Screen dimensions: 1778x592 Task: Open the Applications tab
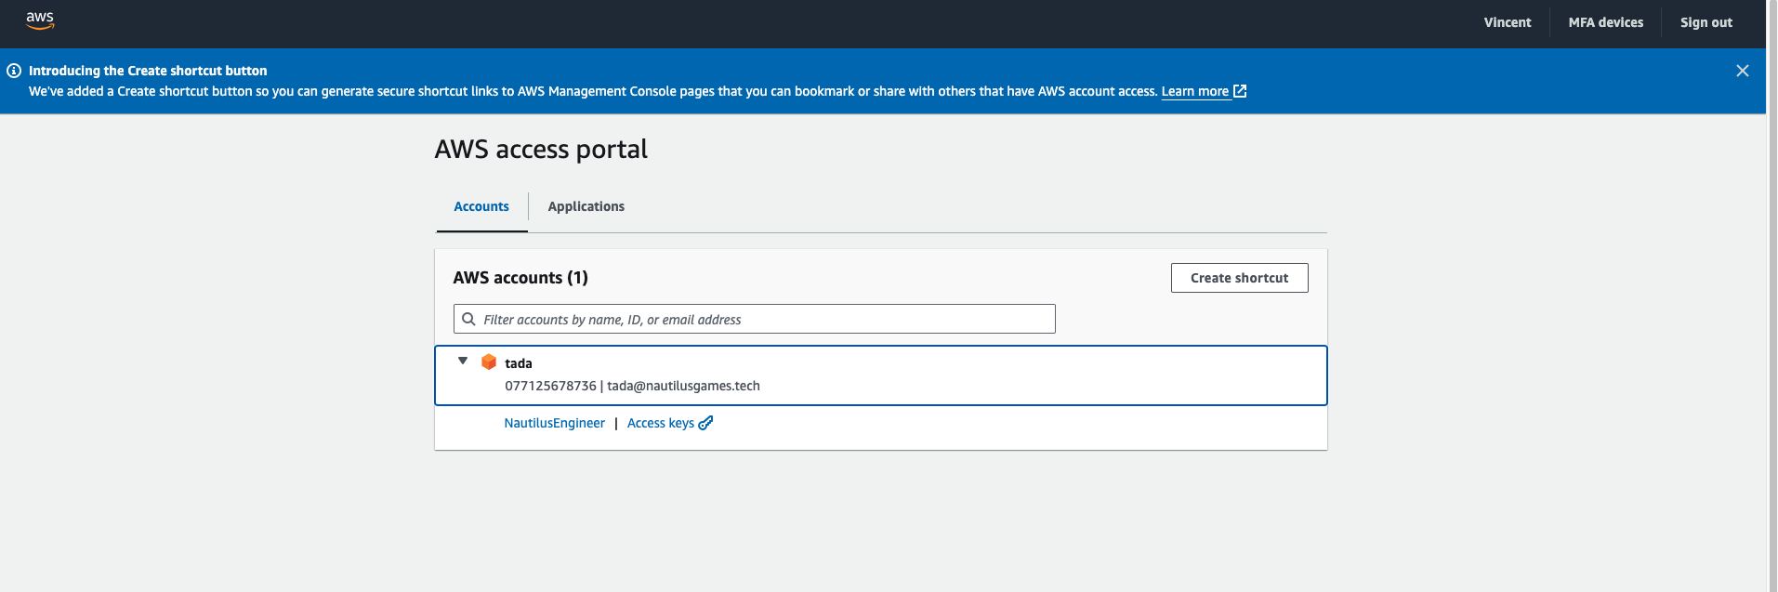[586, 206]
